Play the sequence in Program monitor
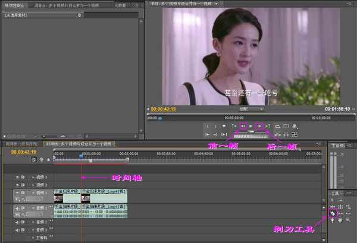This screenshot has height=243, width=357. click(x=250, y=126)
